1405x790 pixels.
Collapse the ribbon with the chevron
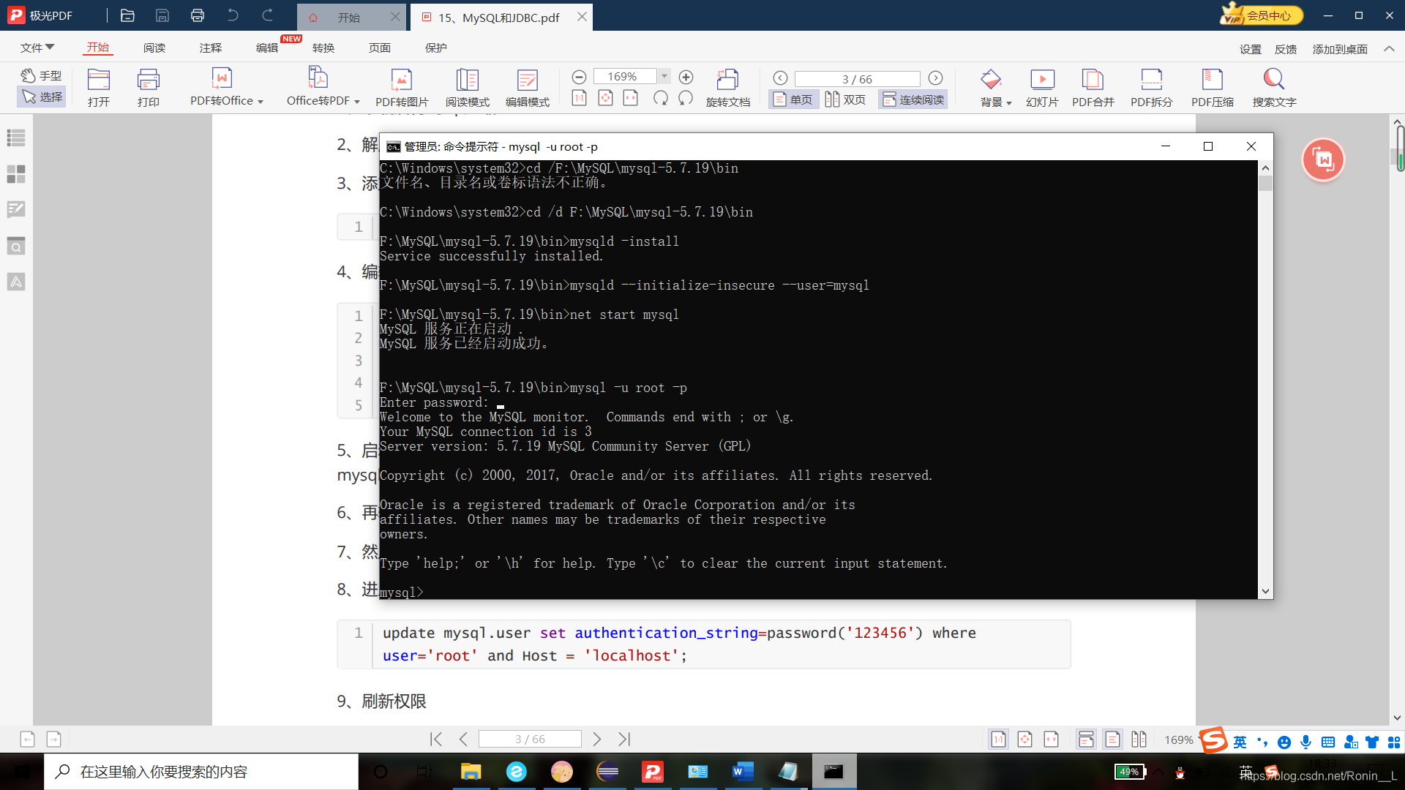[x=1389, y=49]
